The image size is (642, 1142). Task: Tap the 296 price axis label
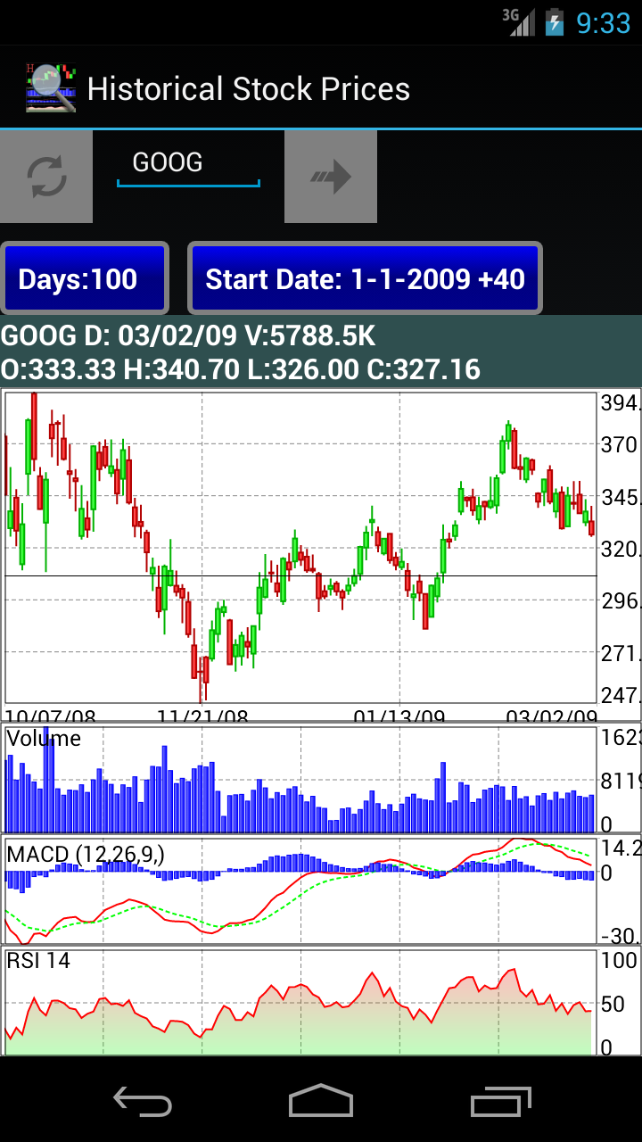tap(621, 600)
